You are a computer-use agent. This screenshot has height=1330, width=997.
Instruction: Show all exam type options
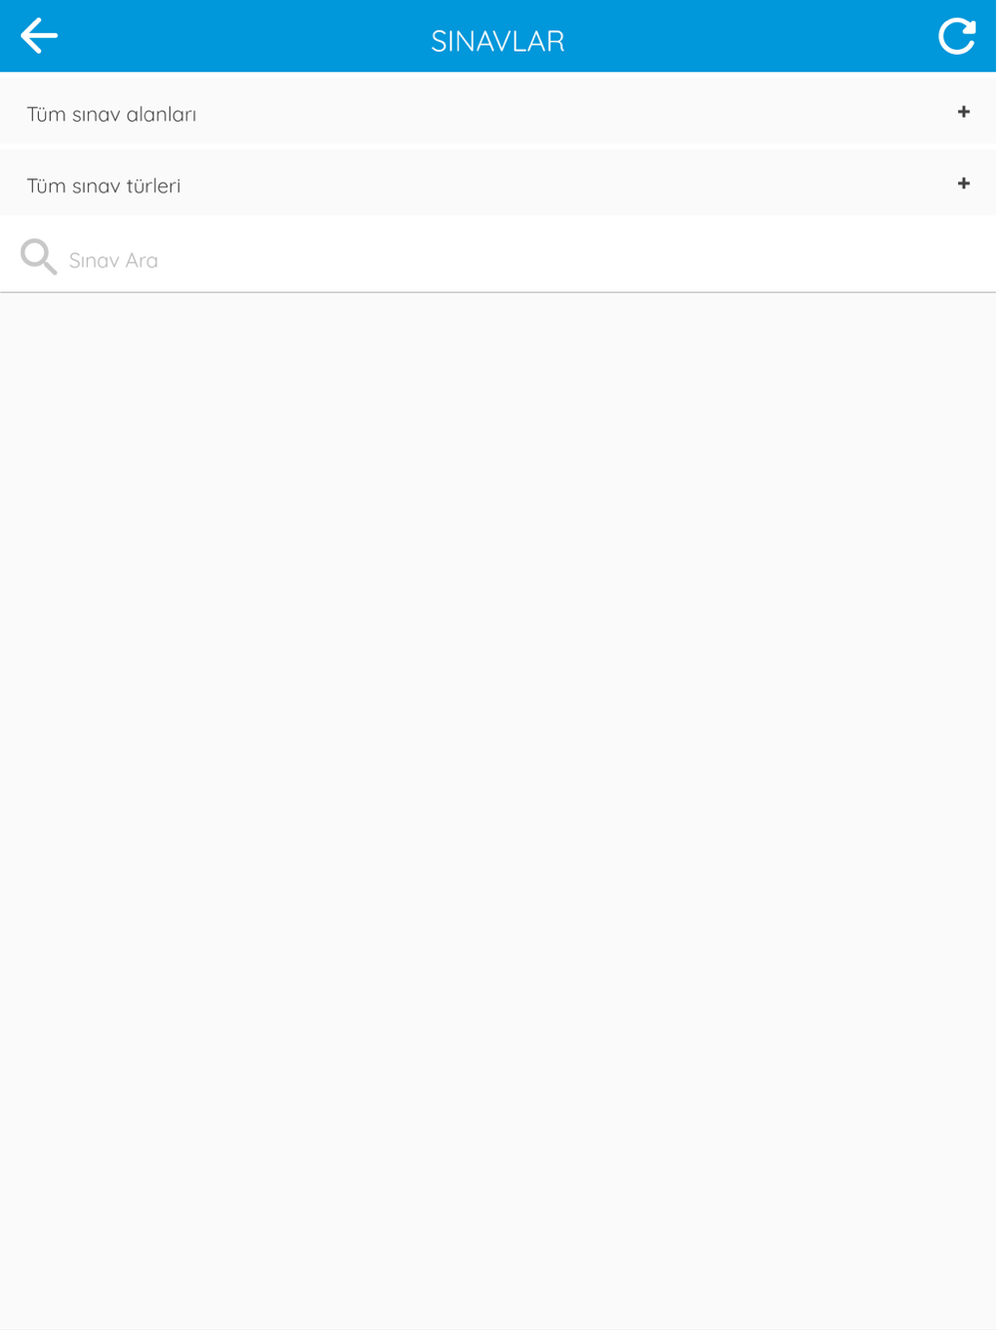tap(498, 184)
